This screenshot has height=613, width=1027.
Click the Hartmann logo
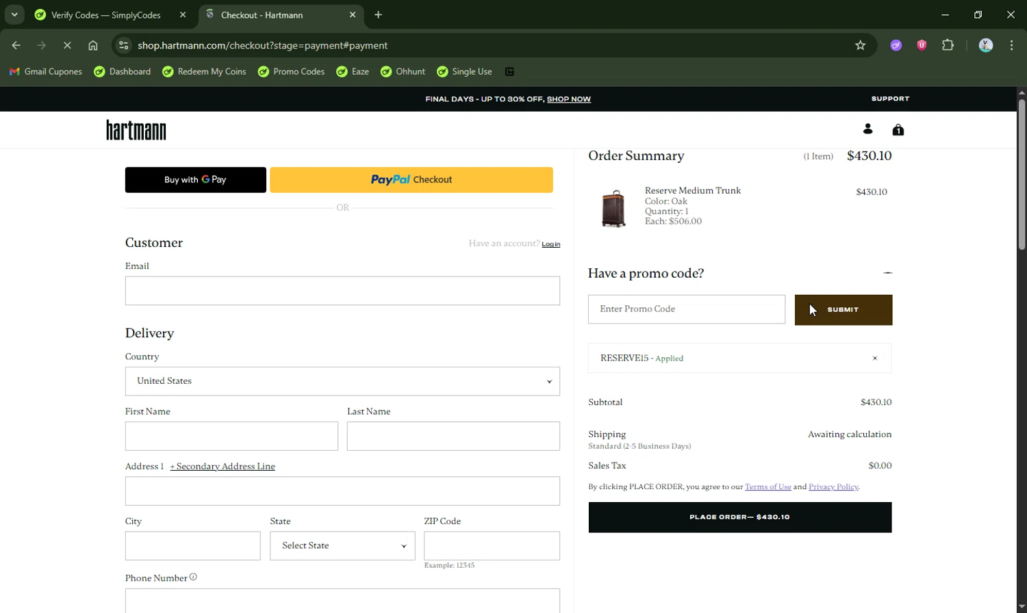tap(136, 130)
